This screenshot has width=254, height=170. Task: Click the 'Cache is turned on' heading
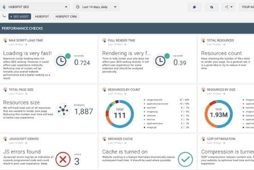[125, 152]
